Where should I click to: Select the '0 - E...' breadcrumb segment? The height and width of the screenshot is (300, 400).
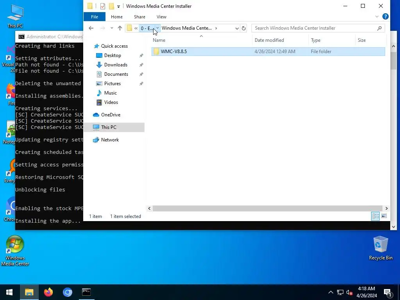click(x=147, y=28)
